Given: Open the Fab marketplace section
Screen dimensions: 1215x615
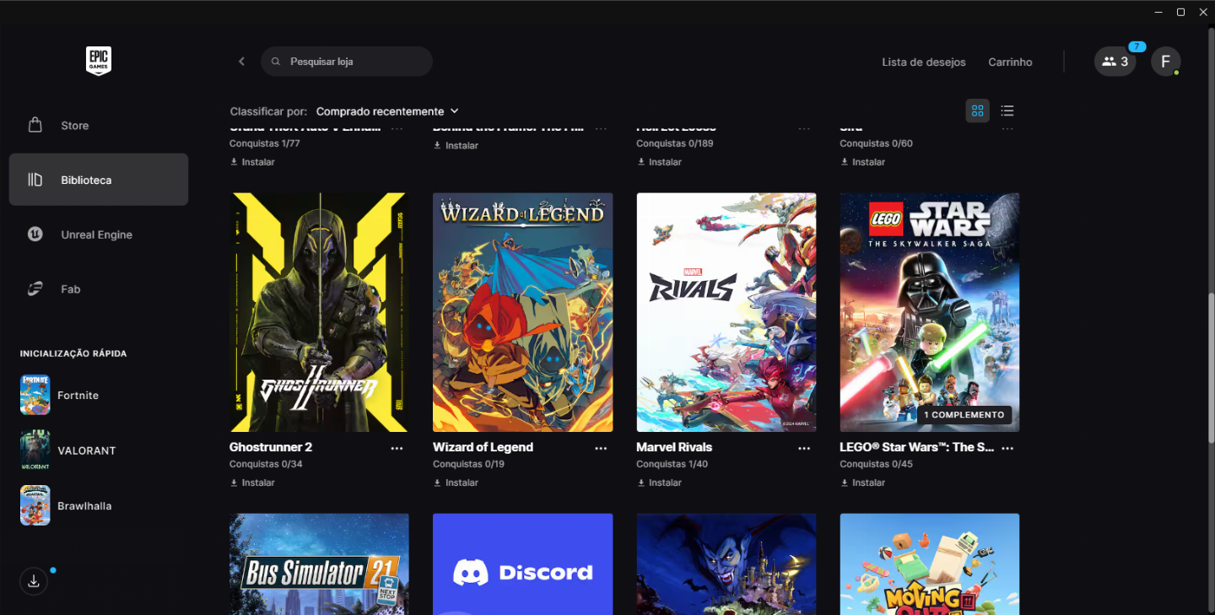Looking at the screenshot, I should [x=99, y=289].
